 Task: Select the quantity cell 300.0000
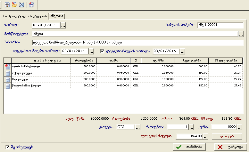pyautogui.click(x=84, y=85)
